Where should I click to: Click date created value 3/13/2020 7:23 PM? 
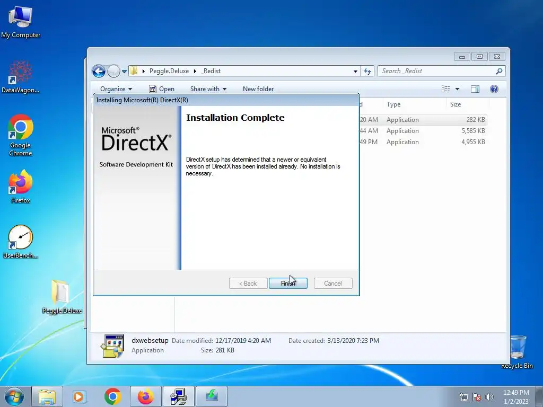point(353,341)
